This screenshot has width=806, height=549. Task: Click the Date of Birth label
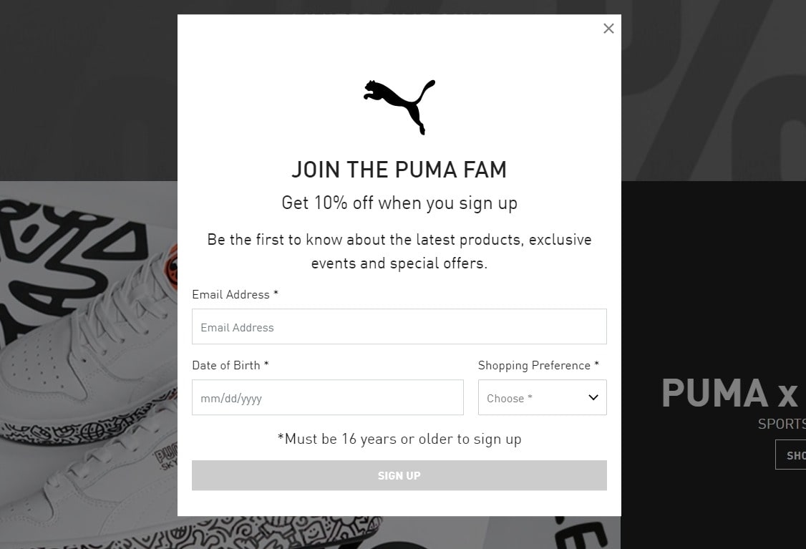(x=230, y=366)
